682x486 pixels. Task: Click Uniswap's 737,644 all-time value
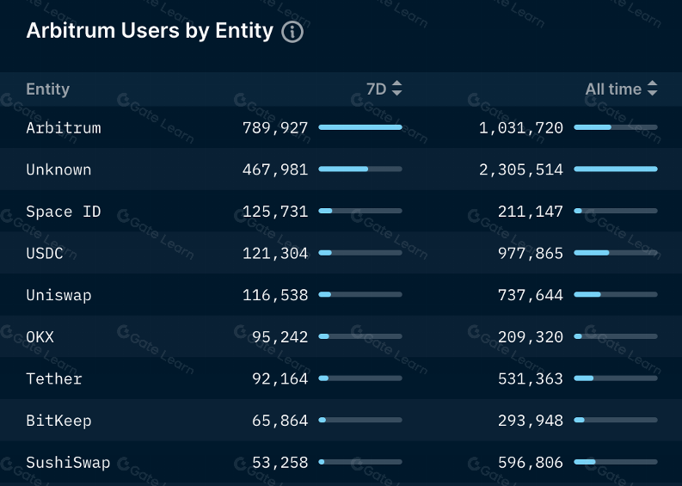[531, 295]
